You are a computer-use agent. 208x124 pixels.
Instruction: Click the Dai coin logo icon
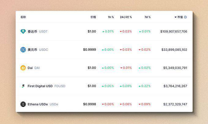[23, 68]
